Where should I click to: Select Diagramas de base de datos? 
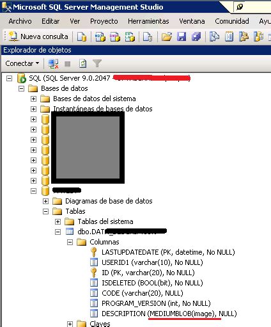pyautogui.click(x=109, y=201)
